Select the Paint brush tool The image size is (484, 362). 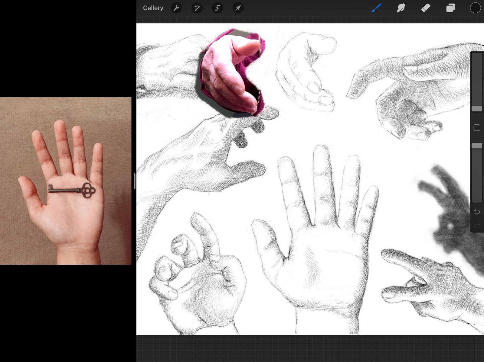point(376,8)
